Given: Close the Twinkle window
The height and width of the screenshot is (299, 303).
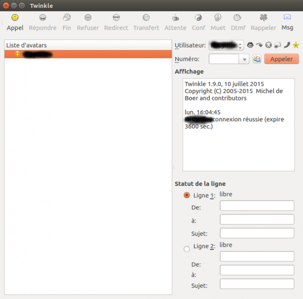Looking at the screenshot, I should coord(6,6).
